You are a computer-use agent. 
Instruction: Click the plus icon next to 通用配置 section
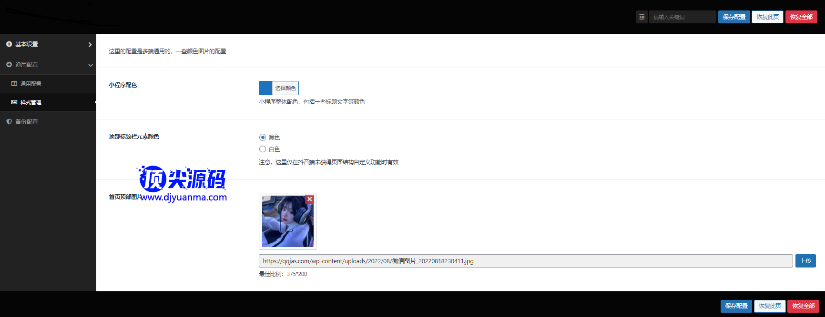(9, 65)
